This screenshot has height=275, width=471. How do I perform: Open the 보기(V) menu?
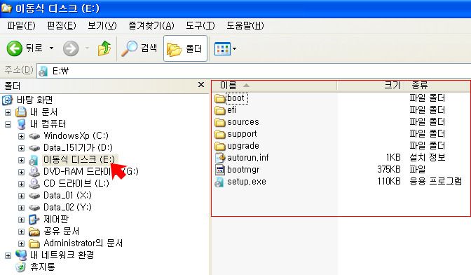[x=102, y=26]
